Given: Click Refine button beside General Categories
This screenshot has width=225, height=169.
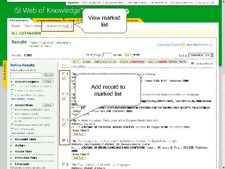Looking at the screenshot, I should (47, 82).
